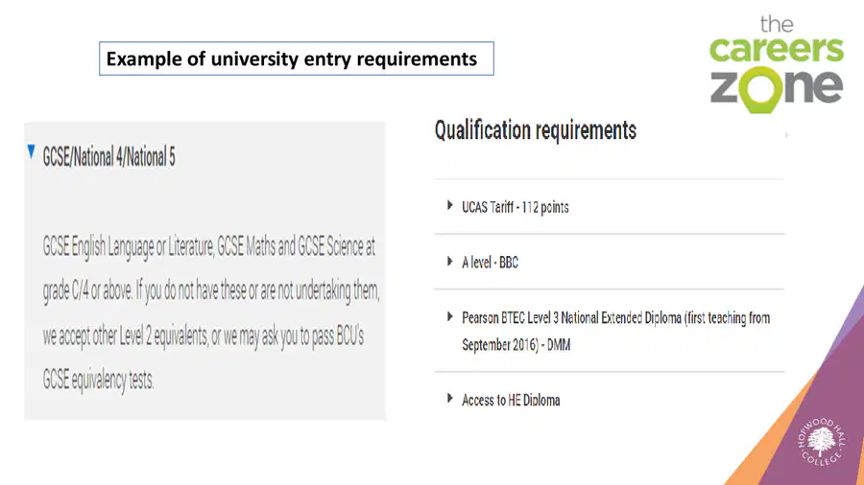Viewport: 864px width, 485px height.
Task: Click the Hopwood Hall College tree emblem
Action: coord(822,441)
